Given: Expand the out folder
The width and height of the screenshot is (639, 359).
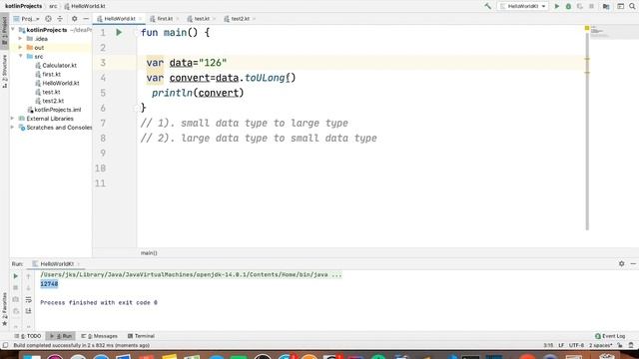Looking at the screenshot, I should pos(20,48).
